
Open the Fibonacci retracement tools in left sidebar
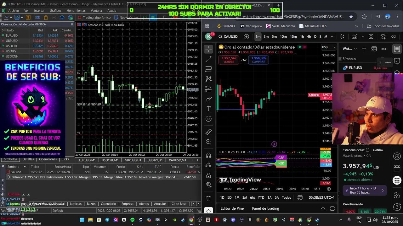(x=208, y=69)
